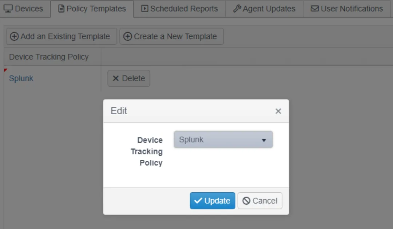Open the Device Tracking Policy dropdown
Image resolution: width=393 pixels, height=229 pixels.
tap(223, 139)
